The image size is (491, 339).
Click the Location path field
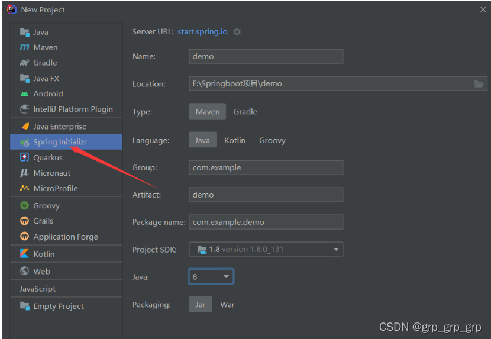[x=338, y=83]
